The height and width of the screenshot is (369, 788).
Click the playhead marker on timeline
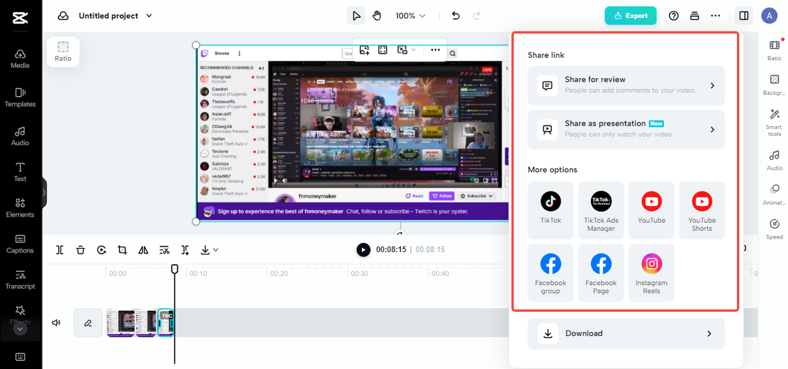point(175,269)
